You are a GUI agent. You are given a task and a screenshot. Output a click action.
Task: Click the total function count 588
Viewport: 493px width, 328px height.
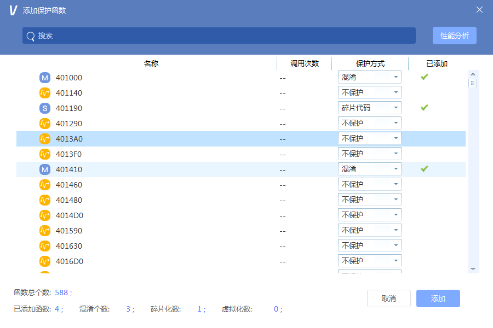[x=61, y=292]
